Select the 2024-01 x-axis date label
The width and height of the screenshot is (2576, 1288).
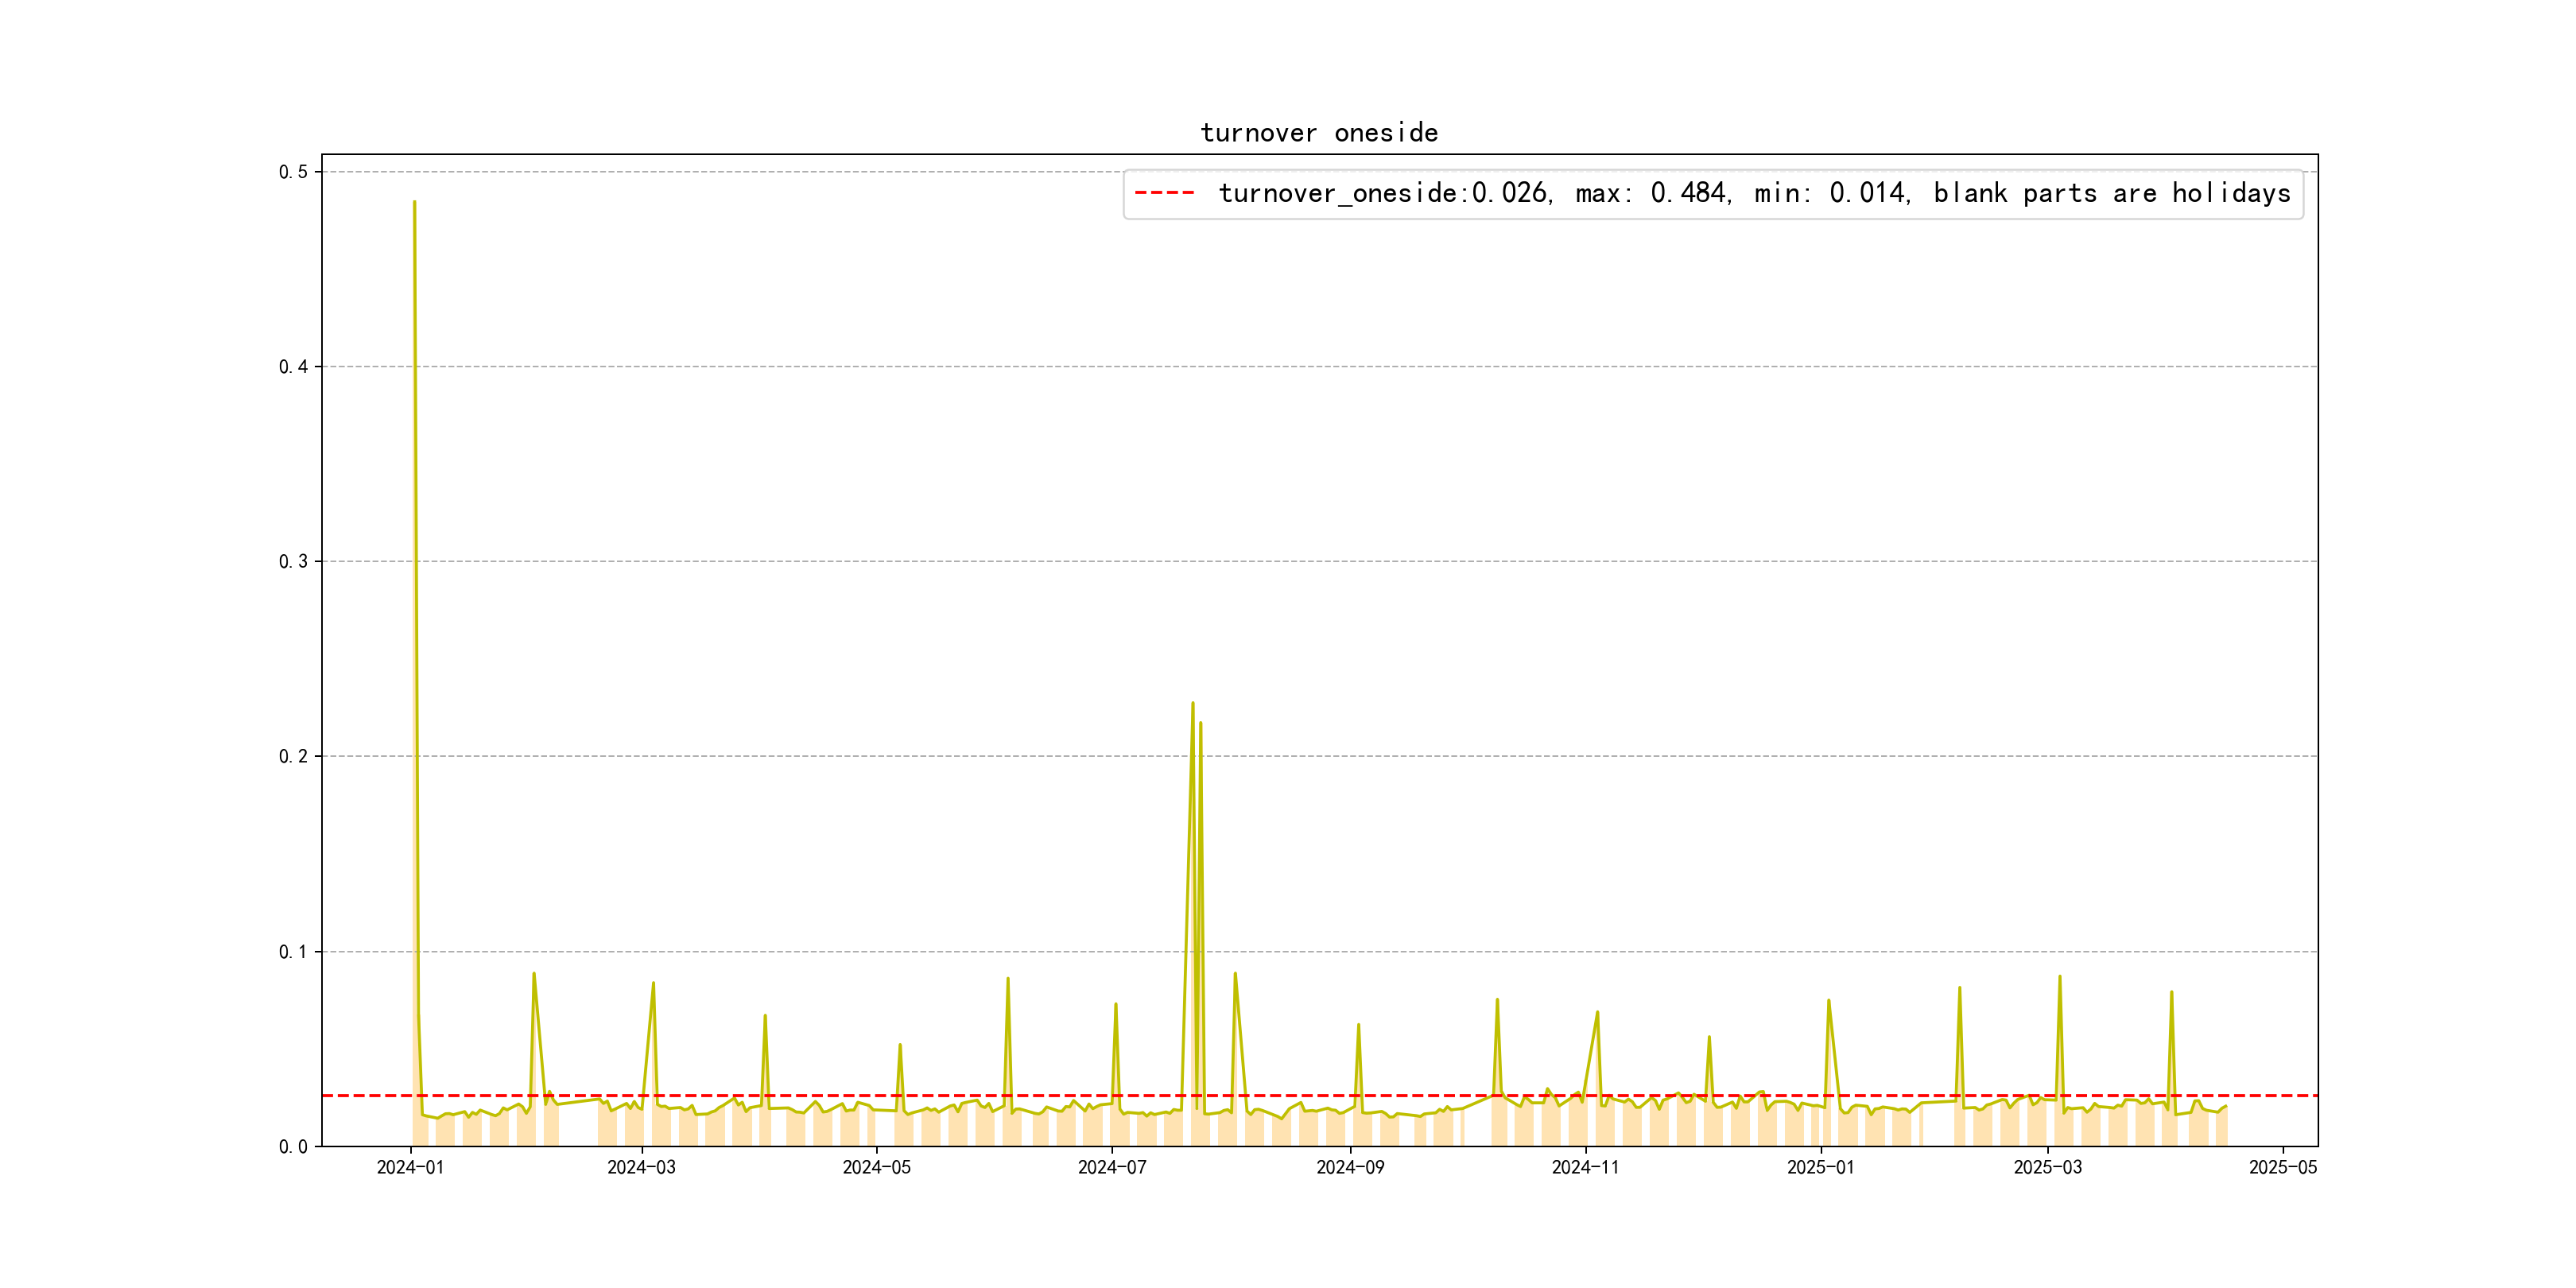coord(410,1168)
